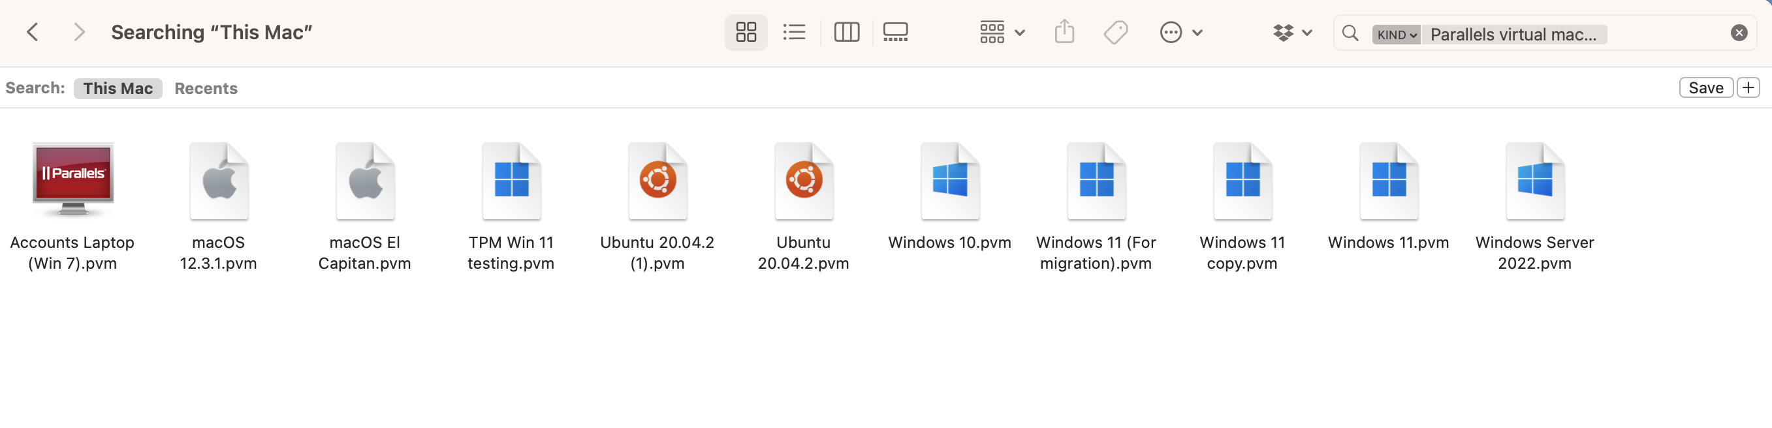This screenshot has width=1772, height=428.
Task: Select the Windows Server 2022.pvm file
Action: pyautogui.click(x=1534, y=181)
